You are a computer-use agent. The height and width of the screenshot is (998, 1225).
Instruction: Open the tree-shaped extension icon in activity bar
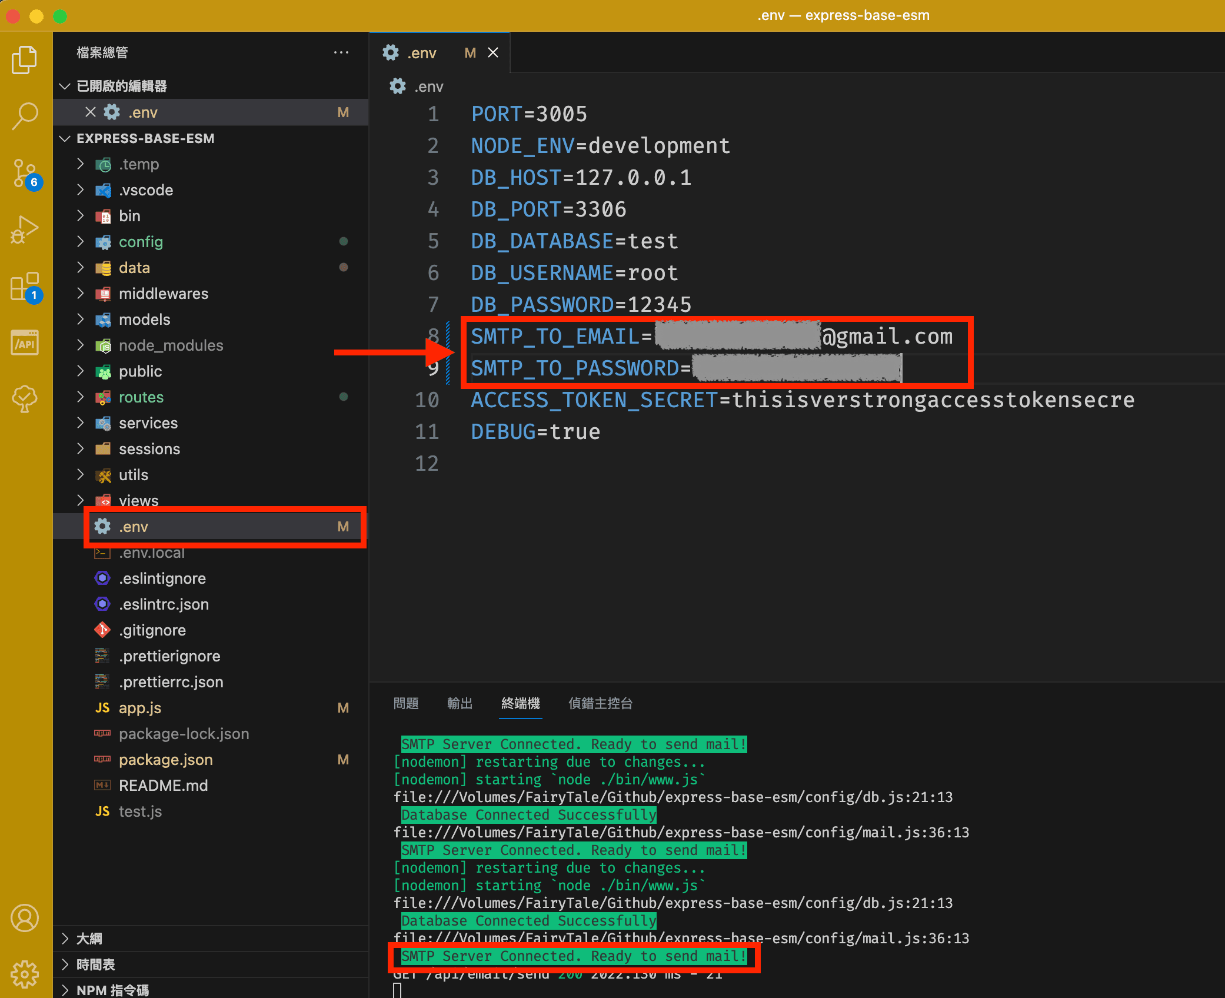click(25, 399)
